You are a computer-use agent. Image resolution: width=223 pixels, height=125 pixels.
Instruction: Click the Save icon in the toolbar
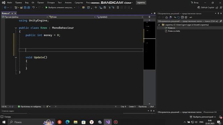click(25, 8)
